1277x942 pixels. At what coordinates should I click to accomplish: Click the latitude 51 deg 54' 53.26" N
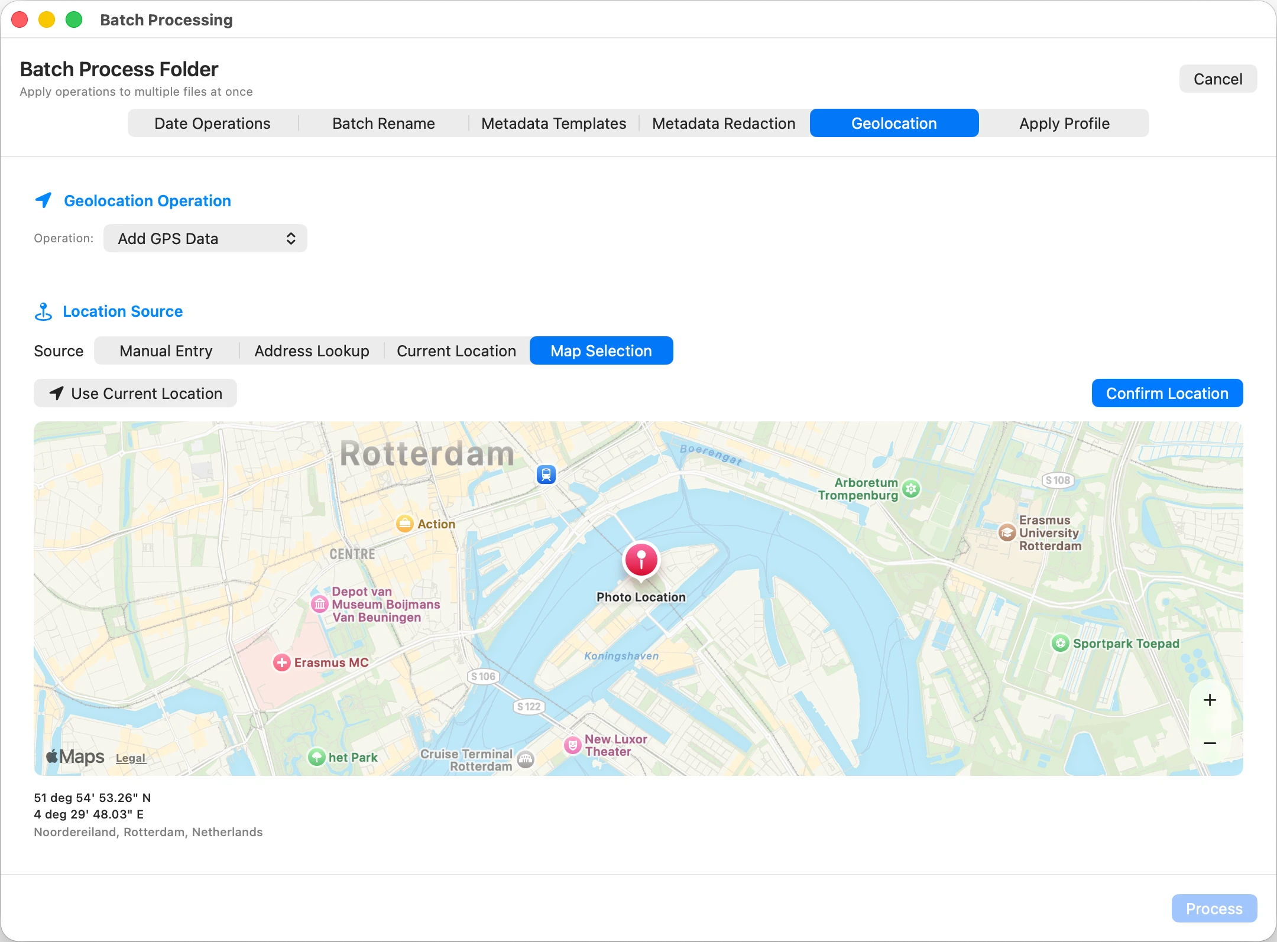pyautogui.click(x=92, y=798)
